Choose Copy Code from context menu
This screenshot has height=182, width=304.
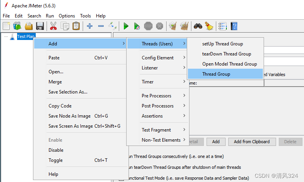[x=80, y=106]
